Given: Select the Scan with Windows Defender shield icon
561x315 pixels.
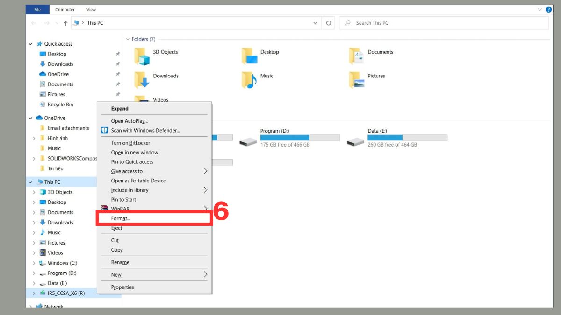Looking at the screenshot, I should [104, 130].
